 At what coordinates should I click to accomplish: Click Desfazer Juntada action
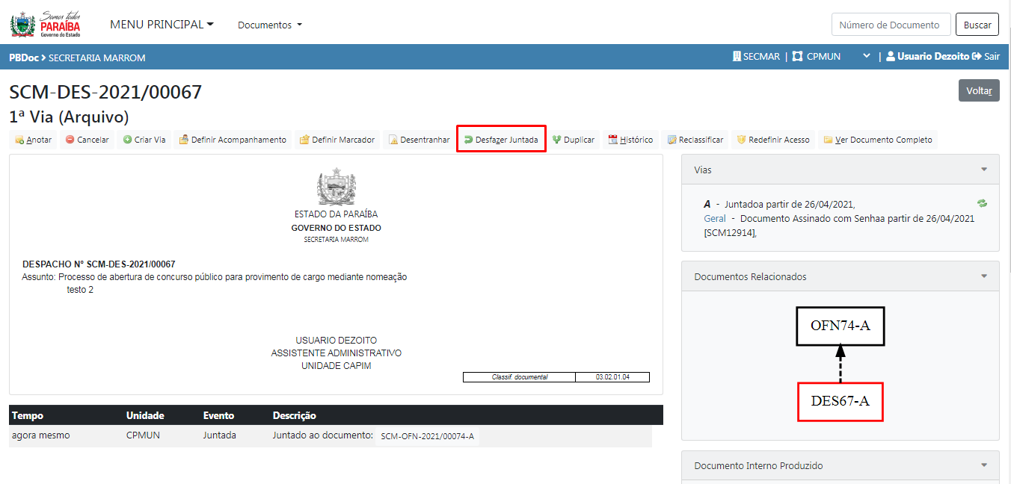(501, 140)
